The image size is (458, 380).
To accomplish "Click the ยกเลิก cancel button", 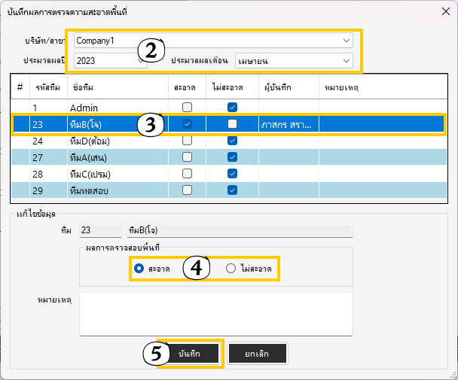I will click(256, 353).
